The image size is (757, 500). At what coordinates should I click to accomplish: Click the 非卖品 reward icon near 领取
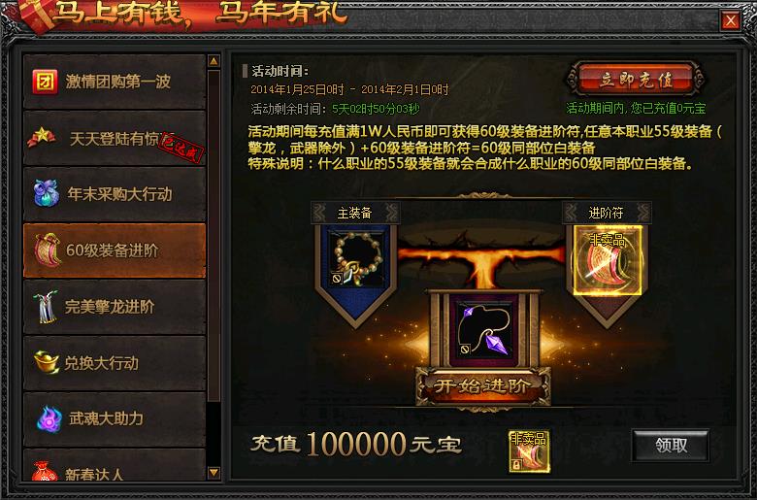click(529, 450)
